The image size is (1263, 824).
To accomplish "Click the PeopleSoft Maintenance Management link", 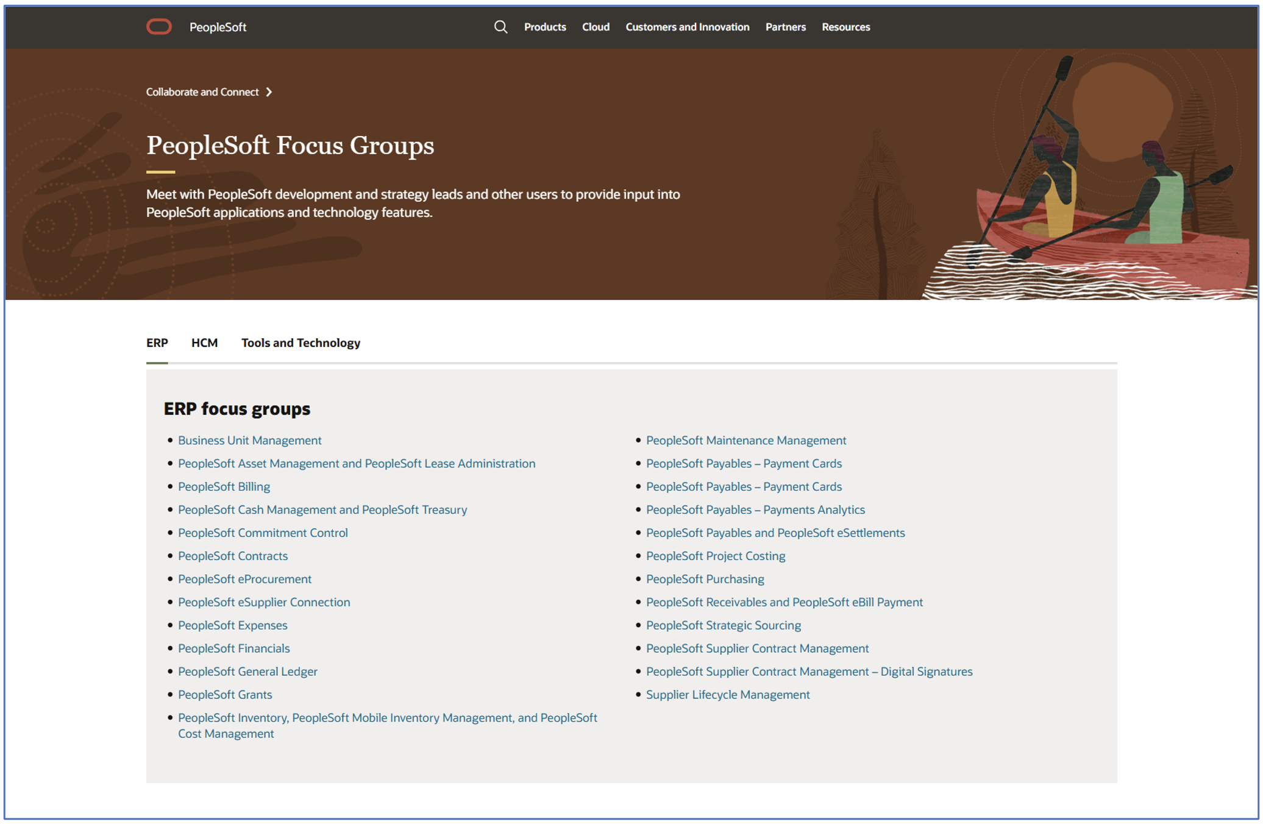I will 746,440.
